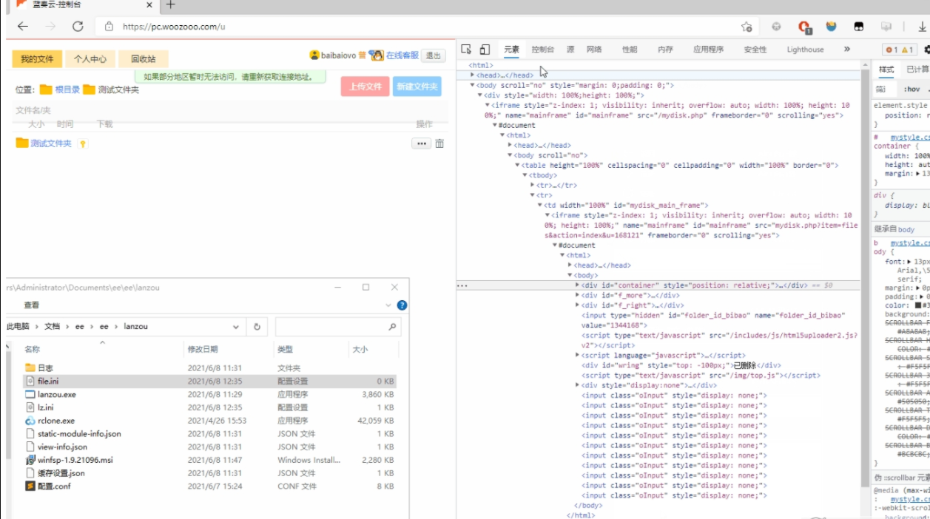Expand div id="f_right" node

pyautogui.click(x=578, y=305)
